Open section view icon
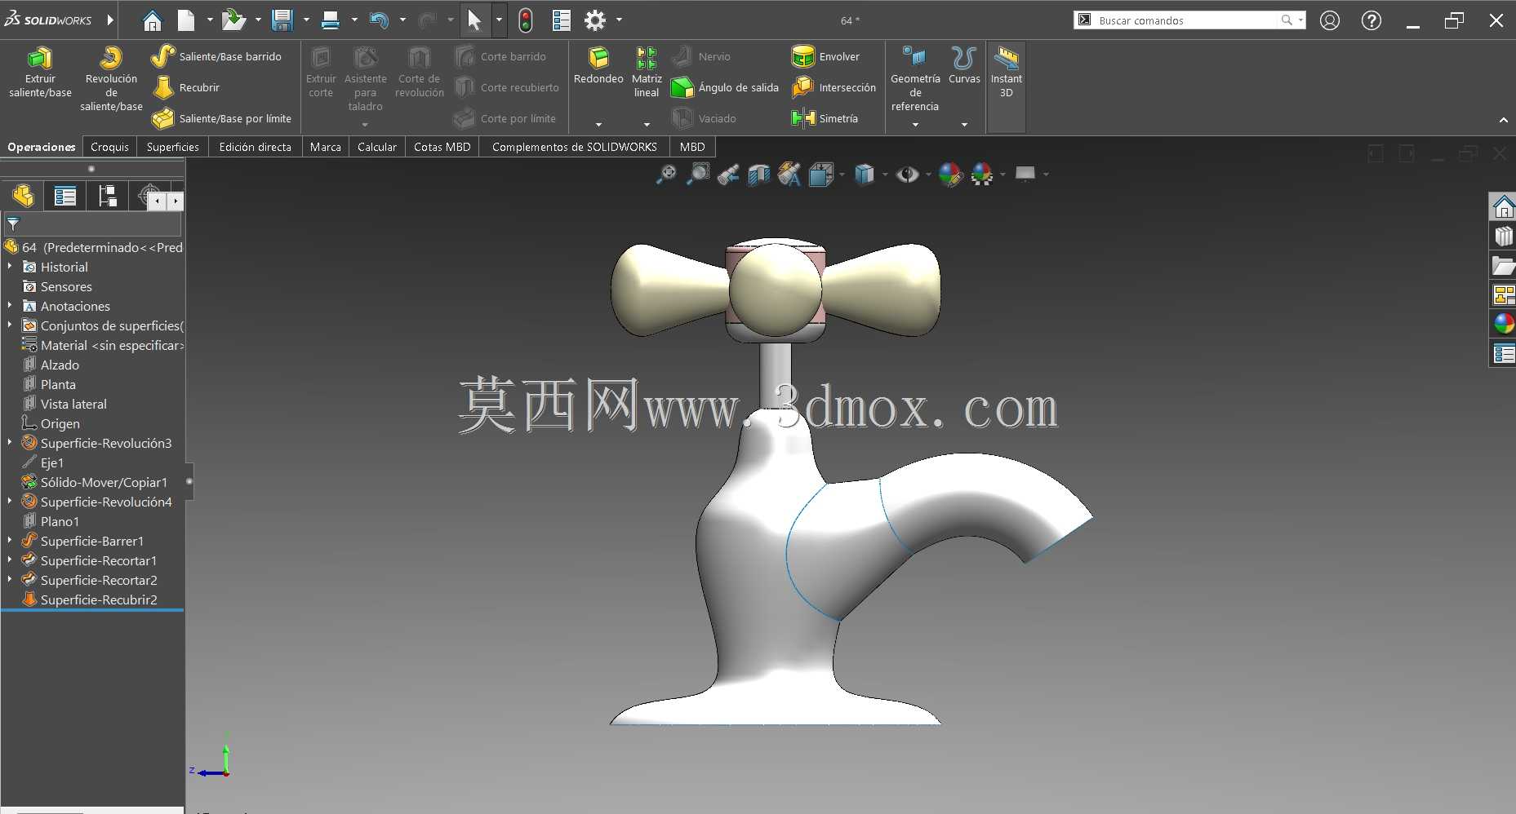The image size is (1516, 814). point(759,175)
